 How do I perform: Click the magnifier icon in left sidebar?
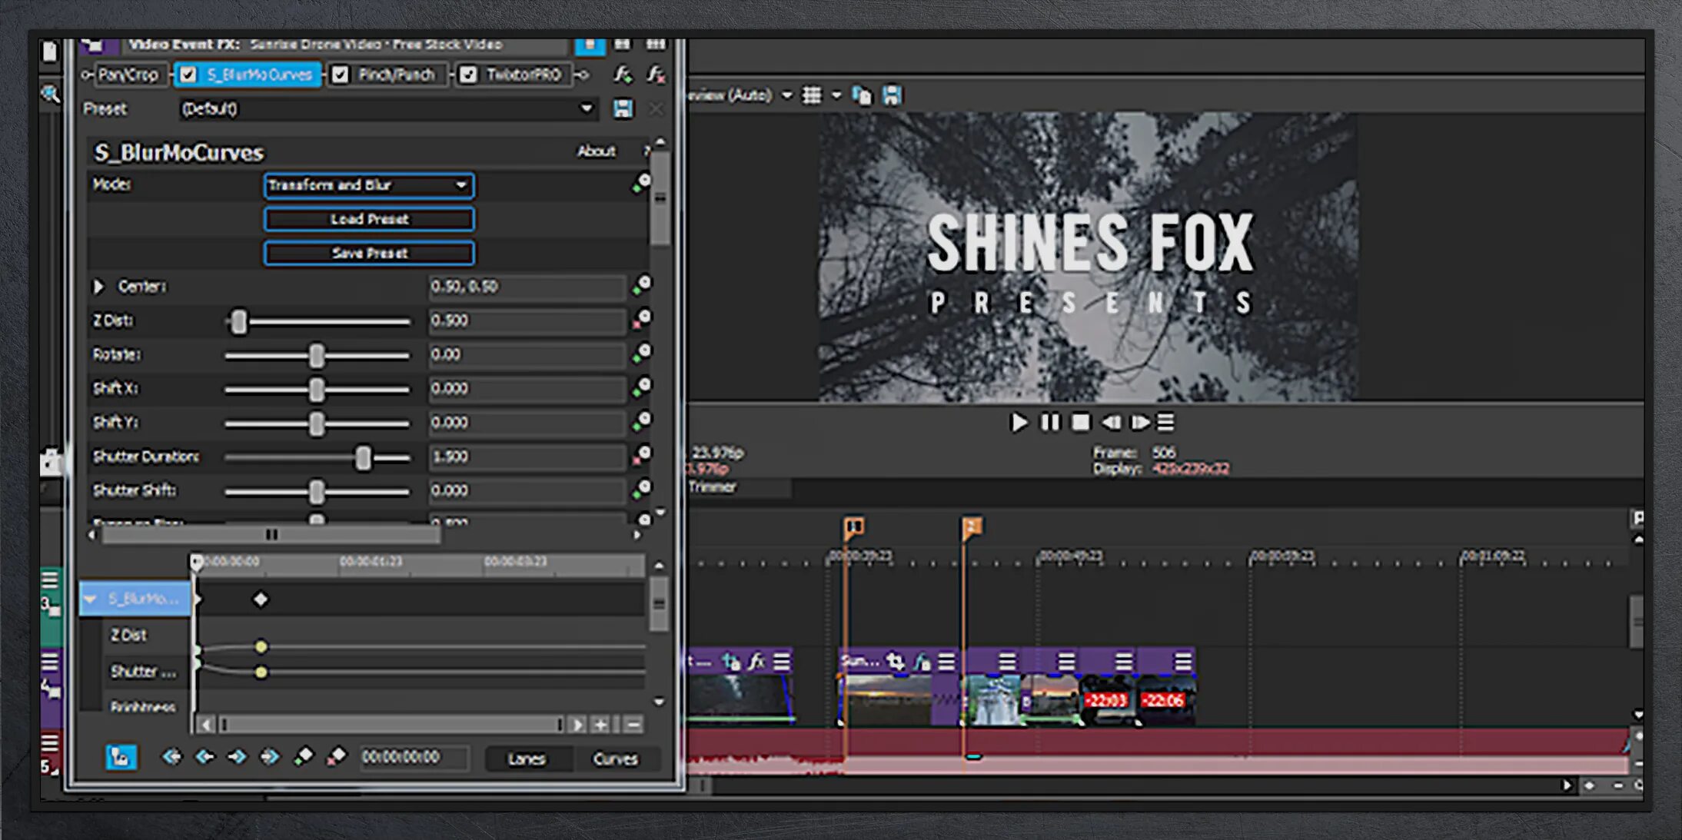pyautogui.click(x=50, y=95)
